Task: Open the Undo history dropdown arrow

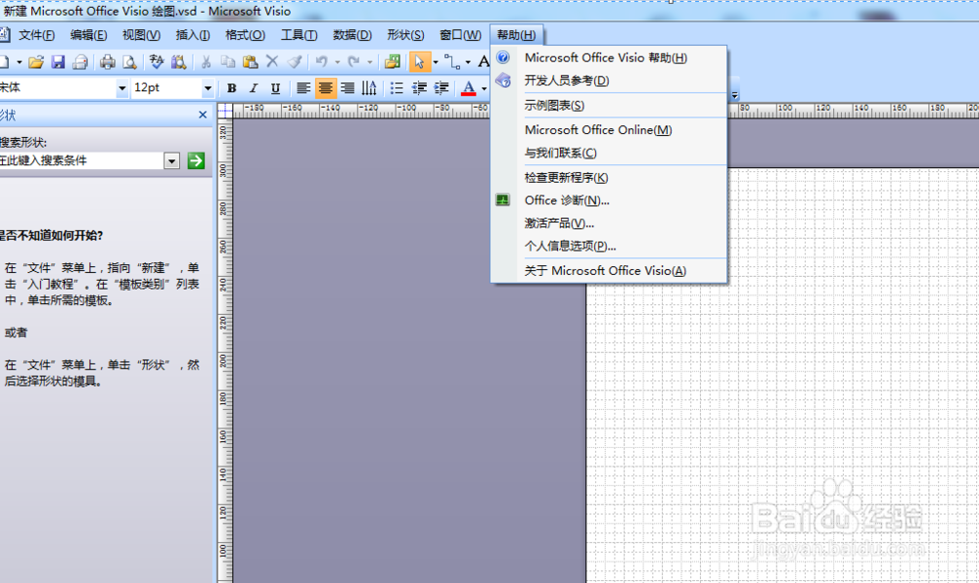Action: (x=337, y=63)
